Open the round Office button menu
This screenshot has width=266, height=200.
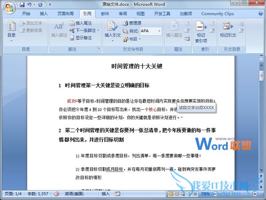pos(9,8)
